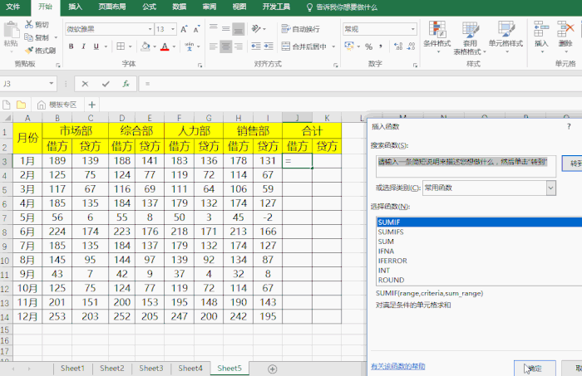Apply percent style

pos(368,46)
